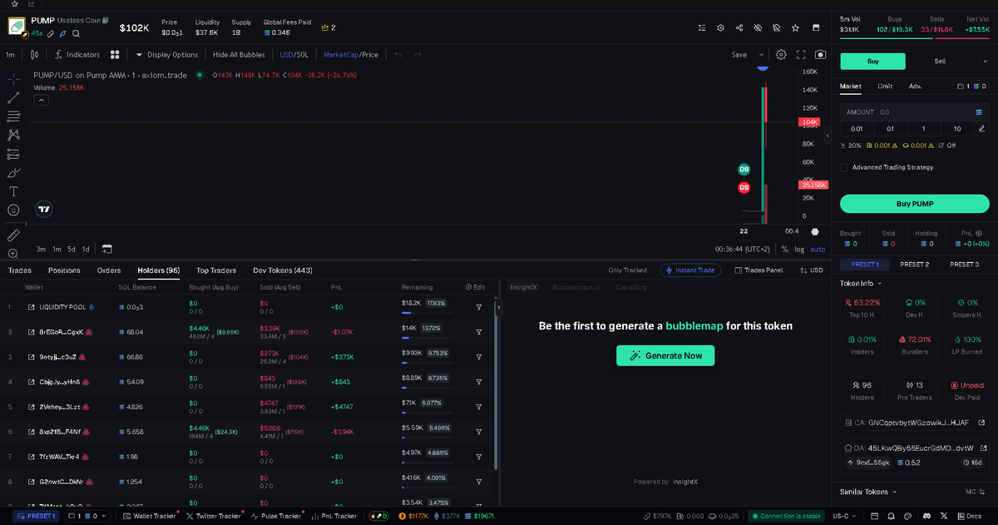The height and width of the screenshot is (525, 998).
Task: Select the trend line drawing tool
Action: 13,97
